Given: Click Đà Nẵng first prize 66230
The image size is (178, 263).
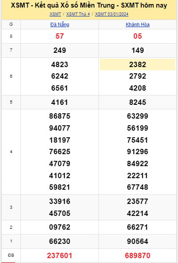Looking at the screenshot, I should tap(59, 241).
